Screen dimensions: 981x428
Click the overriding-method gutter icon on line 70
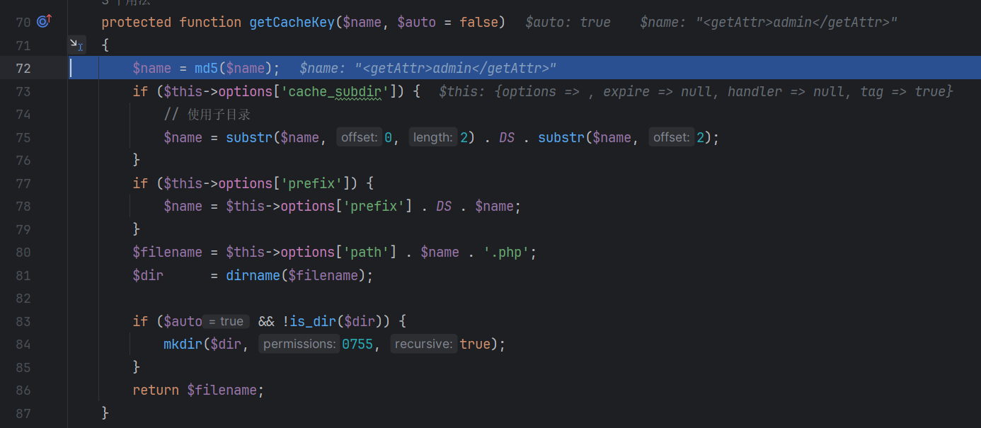point(44,22)
